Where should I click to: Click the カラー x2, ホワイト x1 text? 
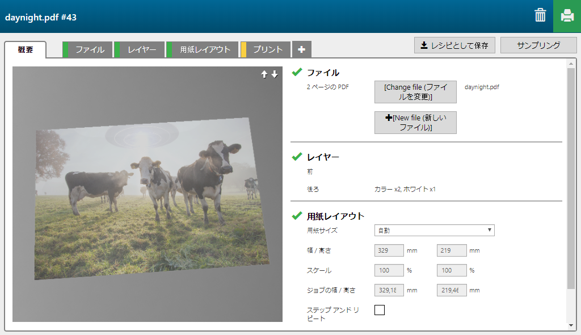click(405, 189)
